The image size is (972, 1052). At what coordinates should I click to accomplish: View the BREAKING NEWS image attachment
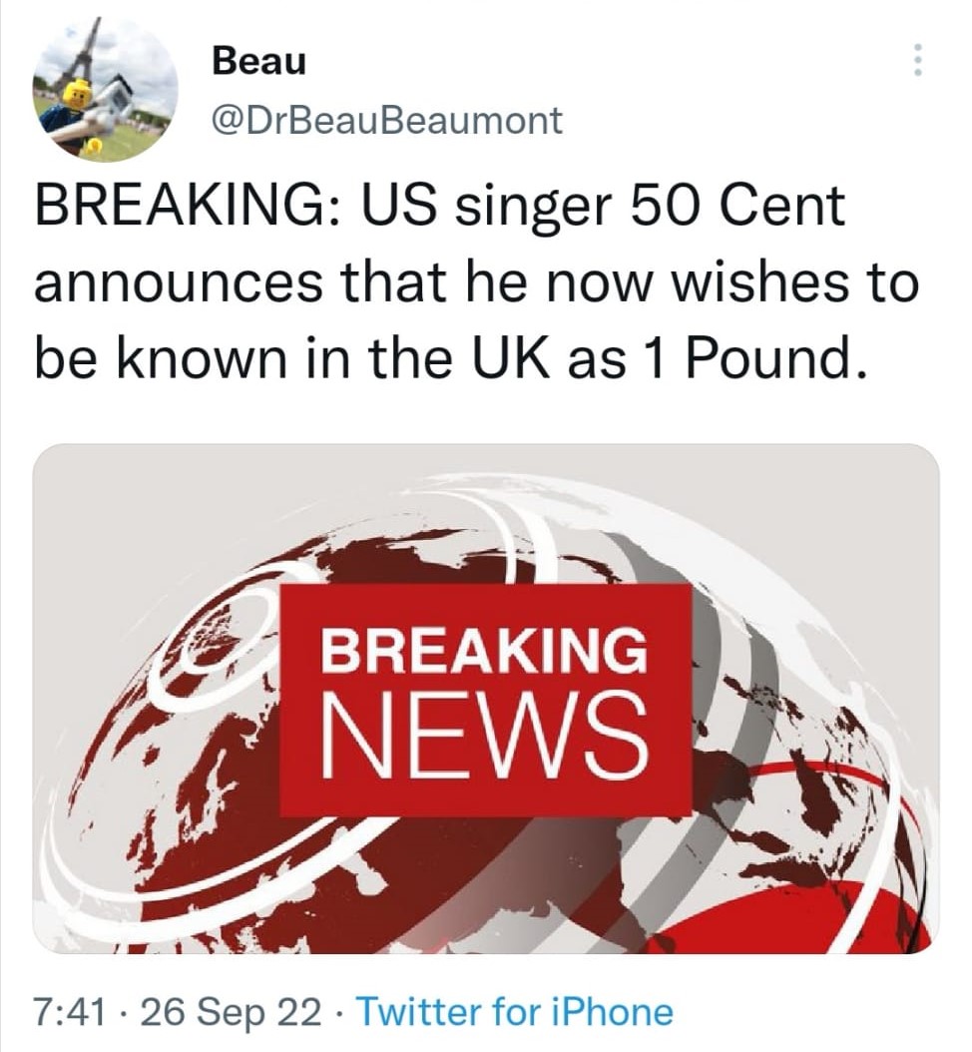coord(486,699)
